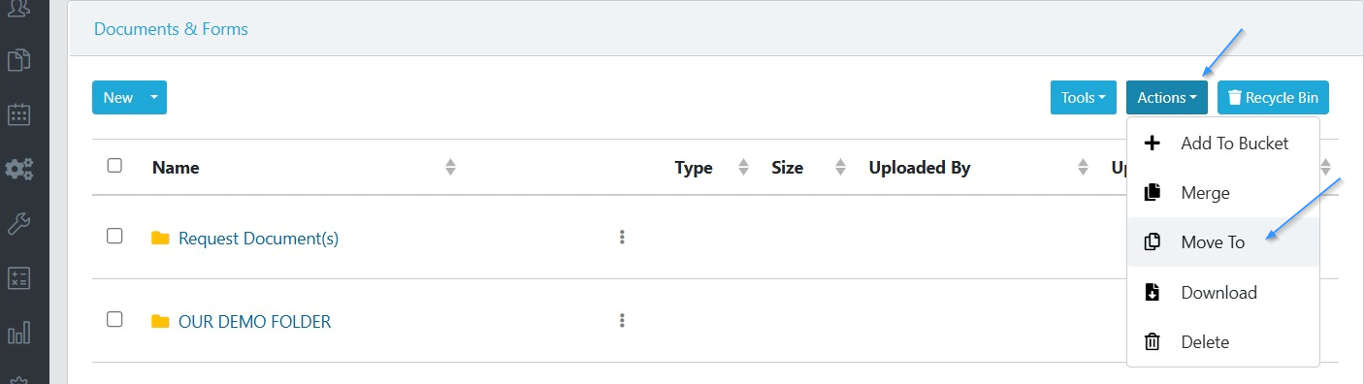Open the OUR DEMO FOLDER link

pyautogui.click(x=254, y=321)
